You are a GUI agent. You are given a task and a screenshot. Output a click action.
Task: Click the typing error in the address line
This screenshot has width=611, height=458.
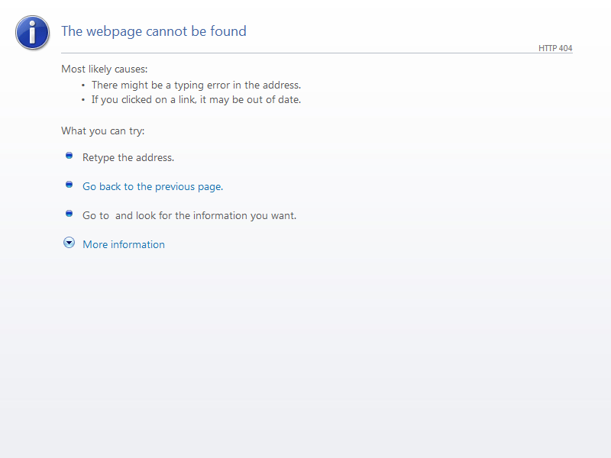[x=196, y=85]
